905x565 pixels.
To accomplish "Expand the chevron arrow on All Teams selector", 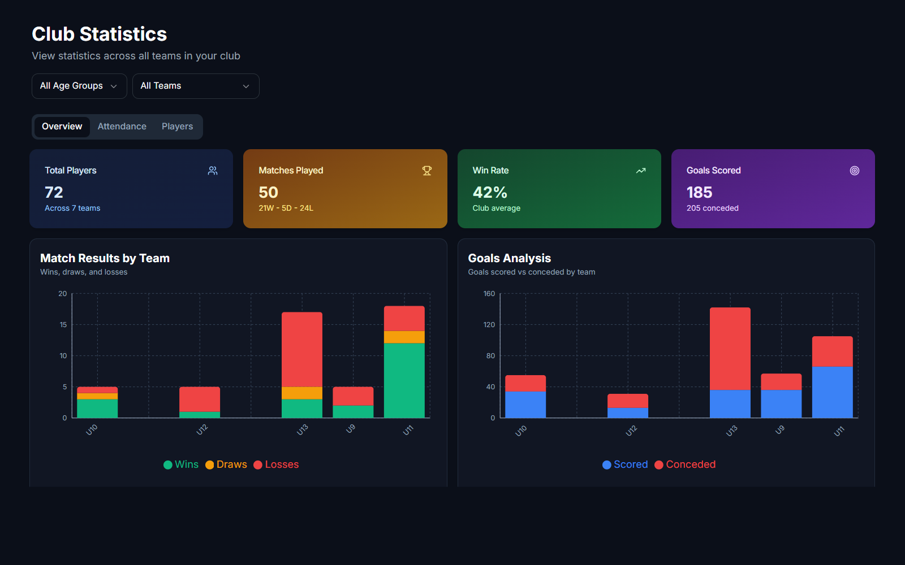I will click(246, 86).
